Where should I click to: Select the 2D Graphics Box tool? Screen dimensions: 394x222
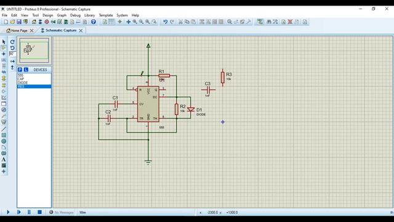(x=4, y=135)
